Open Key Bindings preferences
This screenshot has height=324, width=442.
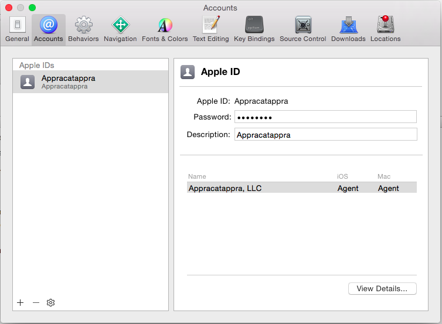pyautogui.click(x=254, y=29)
